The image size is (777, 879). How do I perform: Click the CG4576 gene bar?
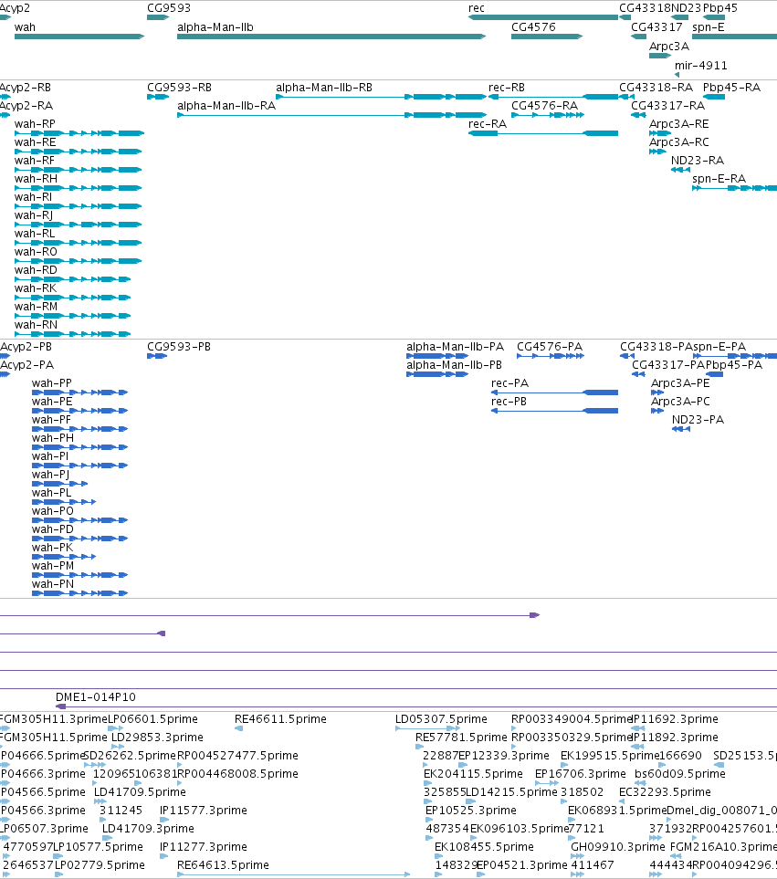pyautogui.click(x=547, y=37)
